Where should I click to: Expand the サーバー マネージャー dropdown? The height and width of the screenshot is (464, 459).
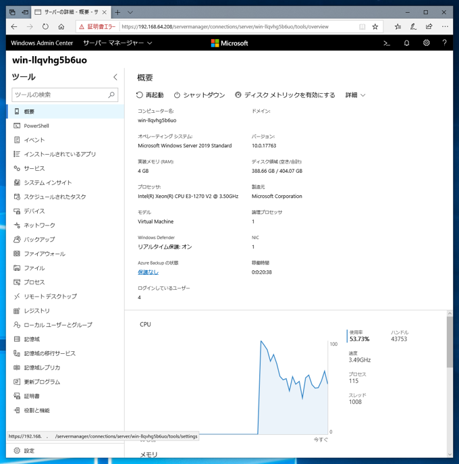point(117,43)
